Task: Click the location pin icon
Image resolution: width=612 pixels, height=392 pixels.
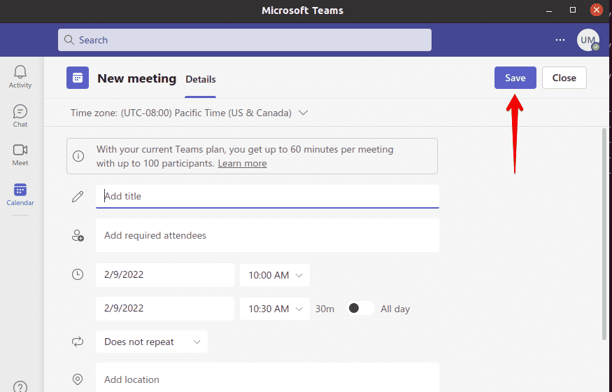Action: (x=78, y=379)
